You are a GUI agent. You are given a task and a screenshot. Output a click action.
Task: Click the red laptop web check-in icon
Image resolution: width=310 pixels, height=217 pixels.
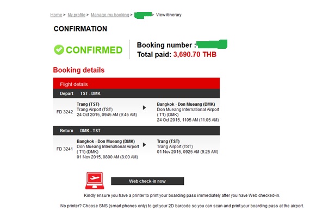coord(95,181)
